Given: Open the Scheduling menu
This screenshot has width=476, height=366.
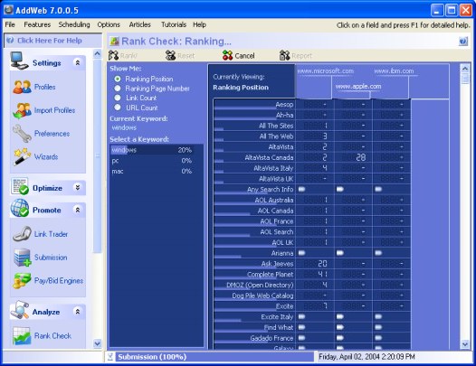Looking at the screenshot, I should click(74, 24).
